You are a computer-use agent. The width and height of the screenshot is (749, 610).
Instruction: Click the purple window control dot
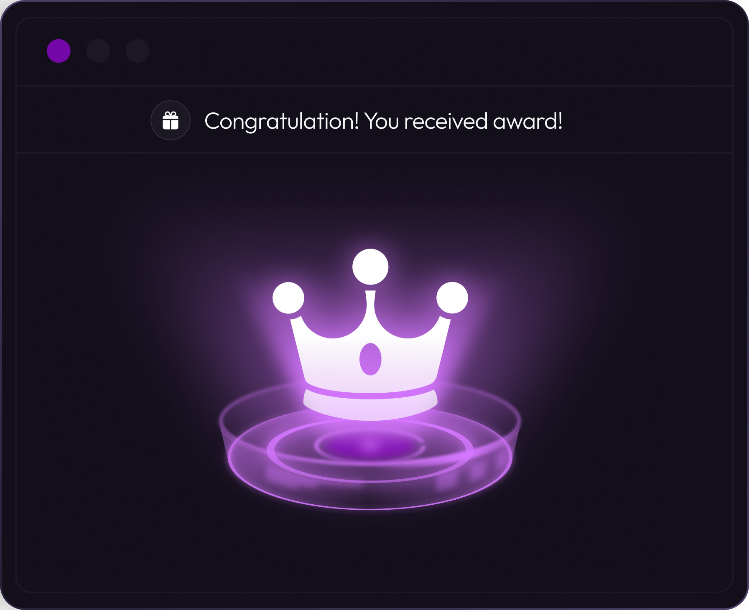[59, 51]
